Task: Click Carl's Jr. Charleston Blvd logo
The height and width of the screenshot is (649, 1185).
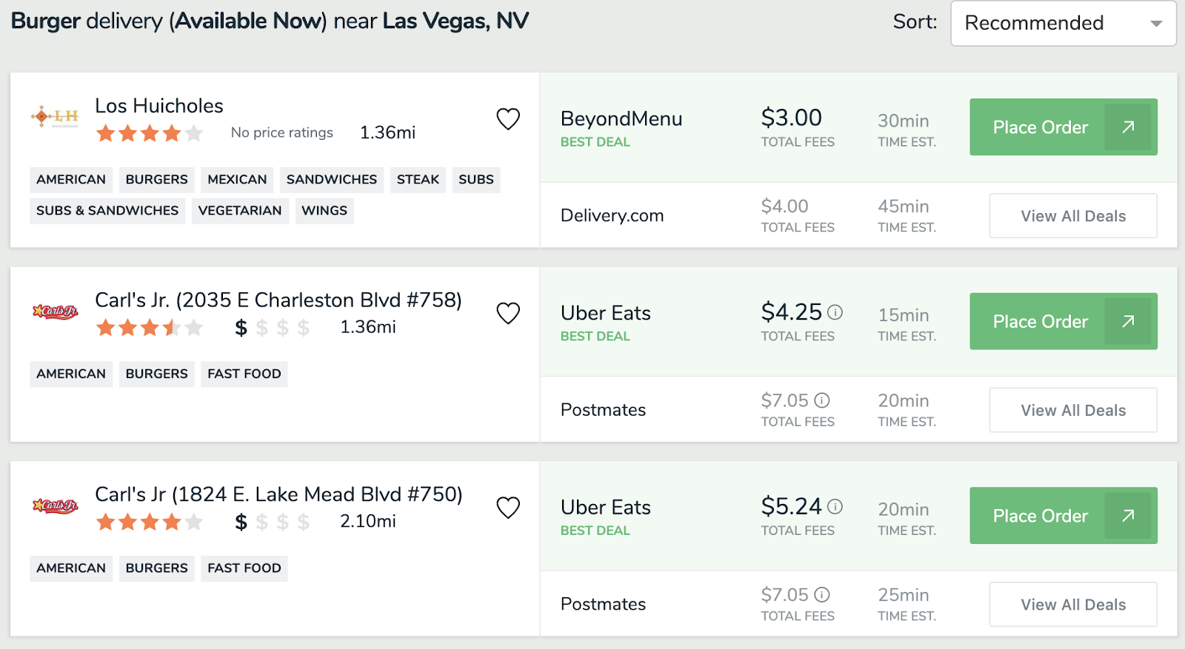Action: point(56,312)
